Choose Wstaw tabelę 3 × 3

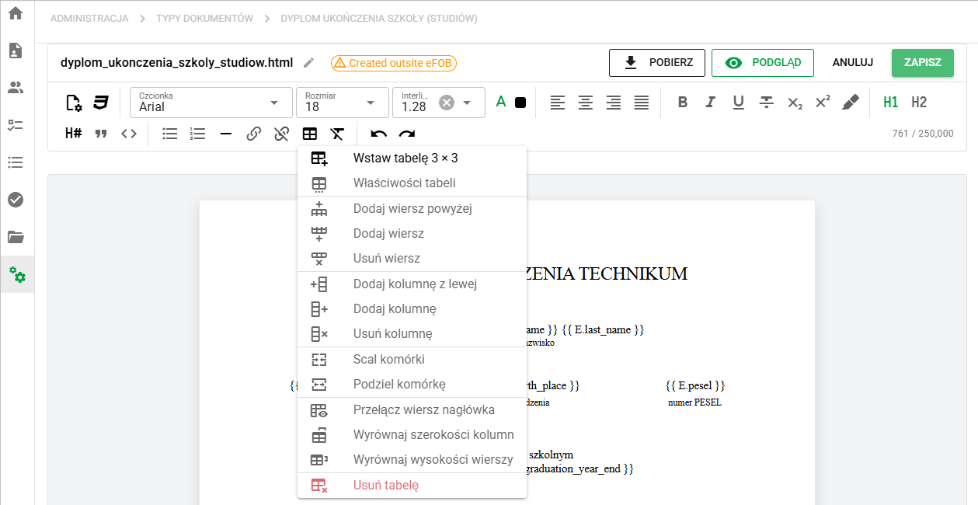tap(412, 158)
